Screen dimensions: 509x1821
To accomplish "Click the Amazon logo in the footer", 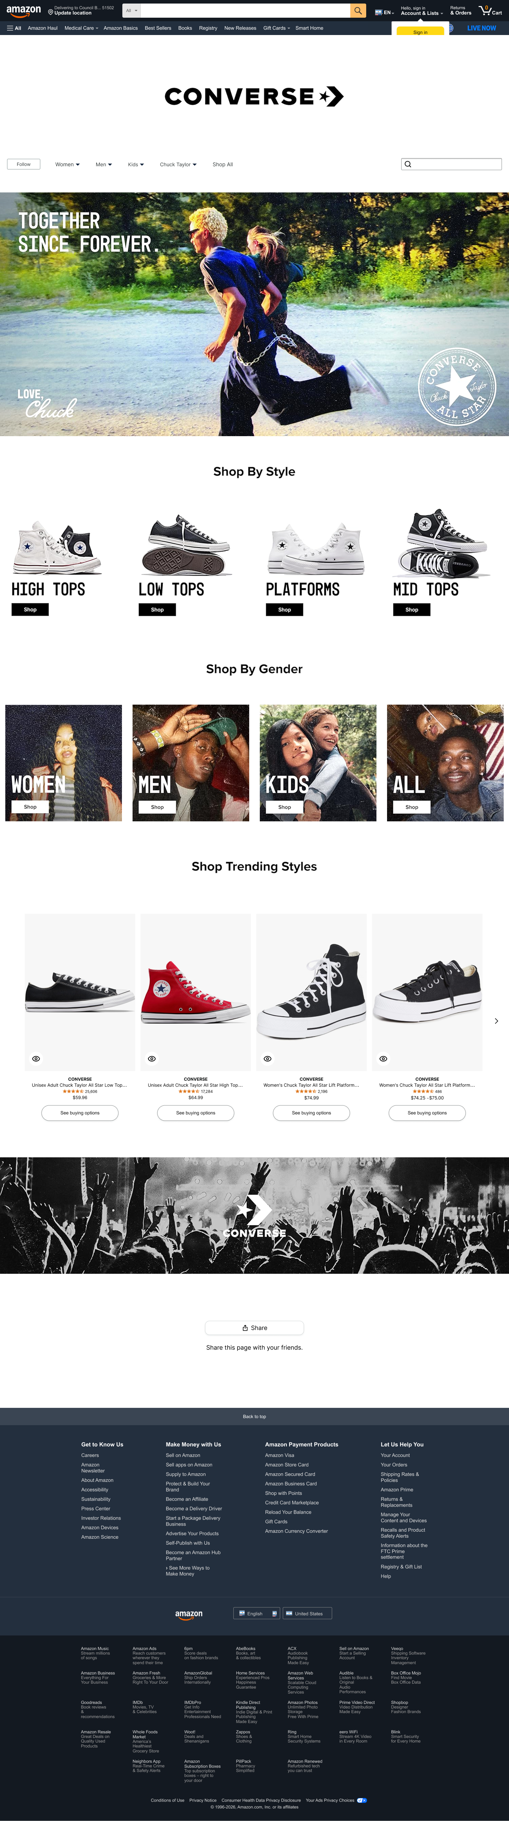I will (188, 1614).
